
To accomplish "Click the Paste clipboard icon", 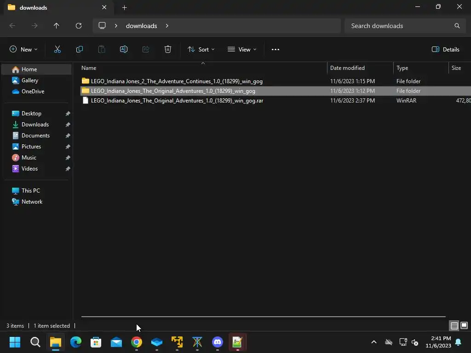I will click(102, 49).
